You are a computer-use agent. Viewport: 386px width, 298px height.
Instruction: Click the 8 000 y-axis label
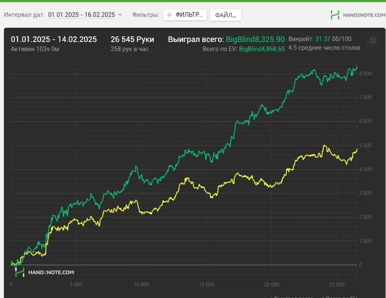(365, 73)
